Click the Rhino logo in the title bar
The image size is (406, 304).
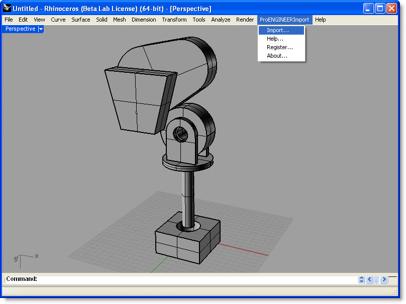click(x=7, y=9)
